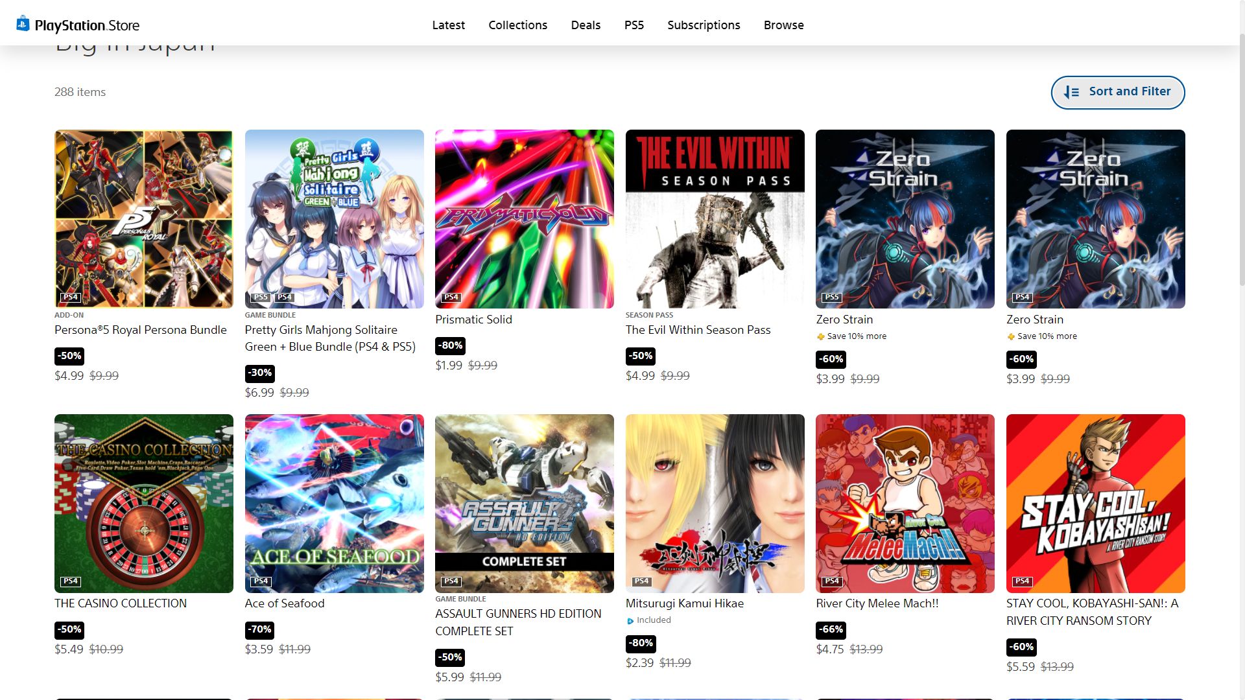Go to the Deals section
This screenshot has height=700, width=1245.
pos(586,25)
